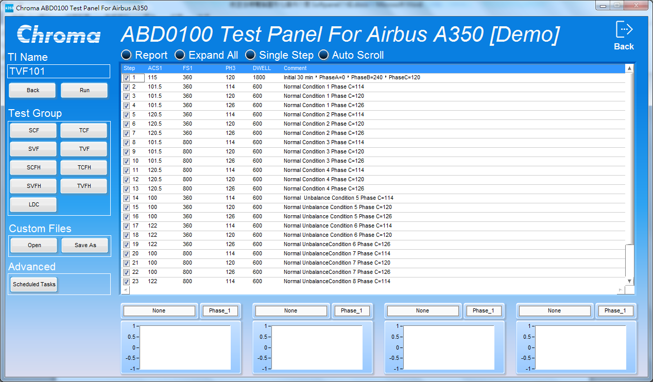Uncheck the step 10 checkbox

[x=126, y=161]
